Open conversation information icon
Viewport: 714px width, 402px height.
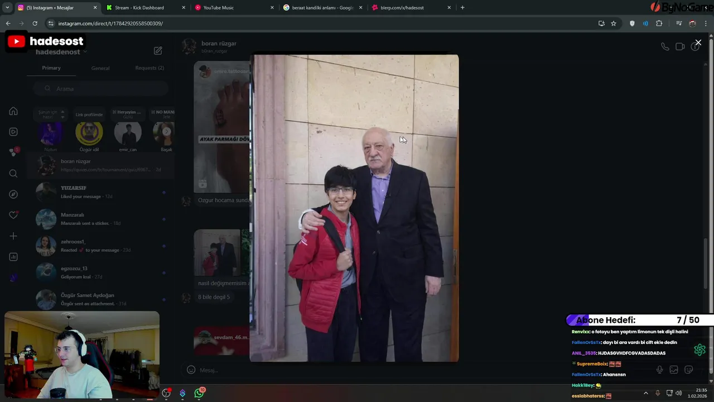[x=694, y=47]
